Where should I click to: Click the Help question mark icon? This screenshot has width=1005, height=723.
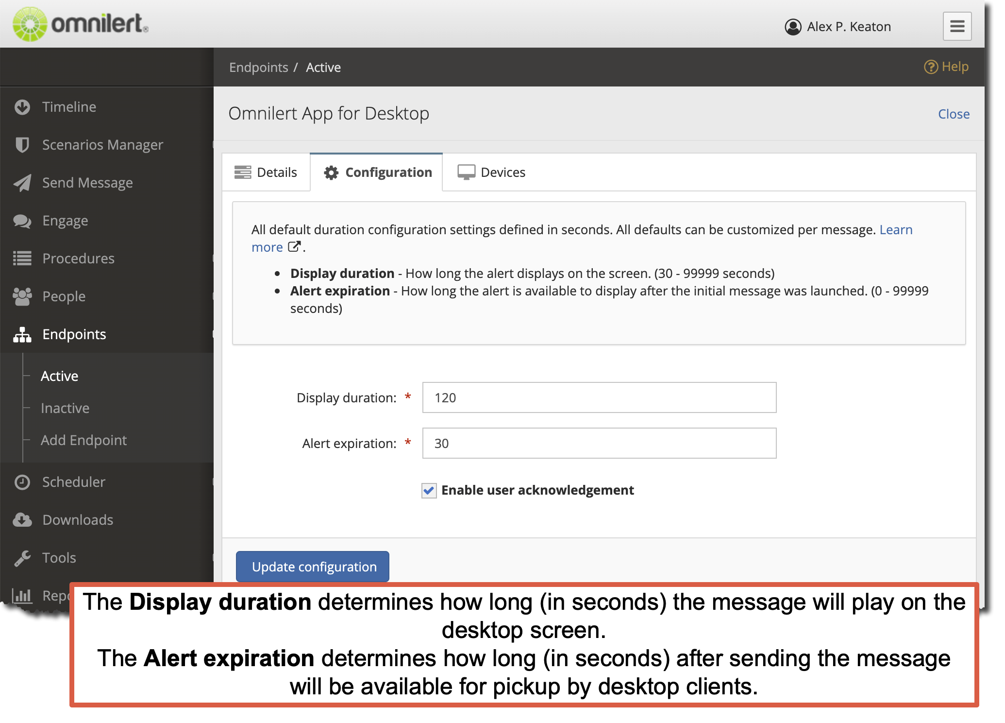click(x=930, y=67)
